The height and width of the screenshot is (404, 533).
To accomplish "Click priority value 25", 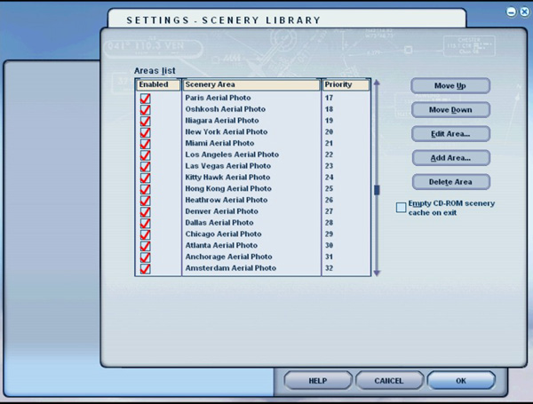I will (329, 188).
